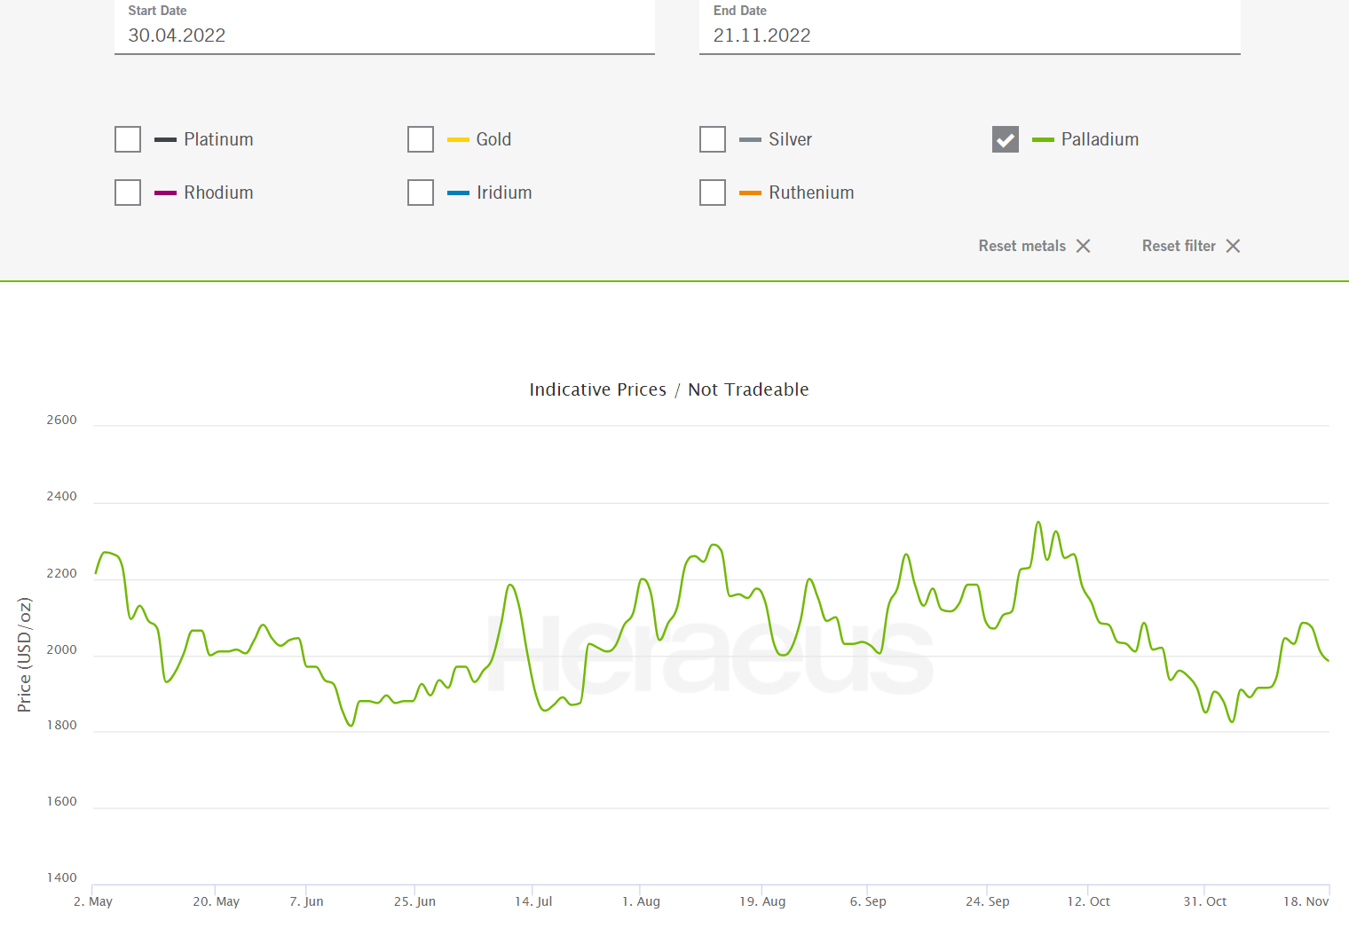Click the Price (USD/oz) axis title
Viewport: 1349px width, 936px height.
(x=24, y=655)
